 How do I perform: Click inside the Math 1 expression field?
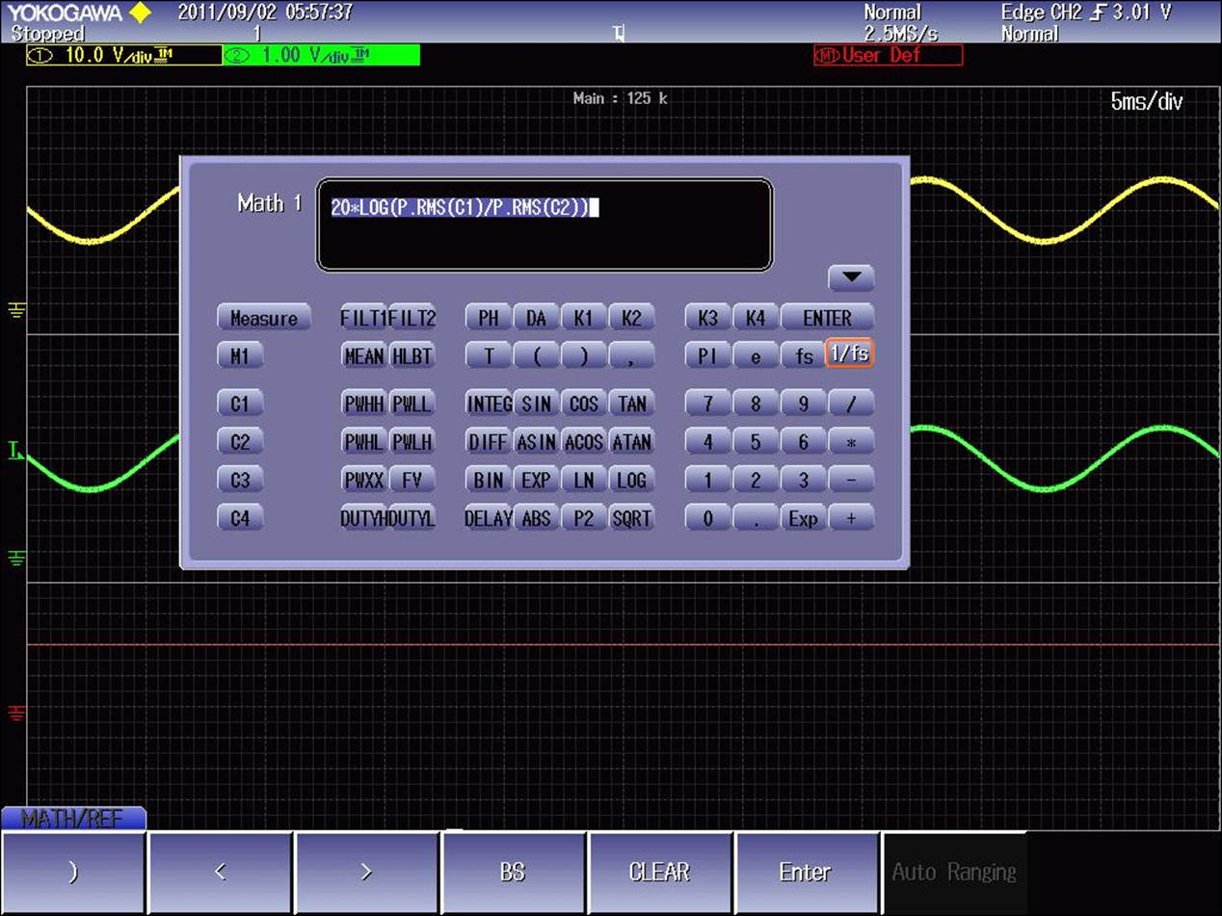coord(545,224)
